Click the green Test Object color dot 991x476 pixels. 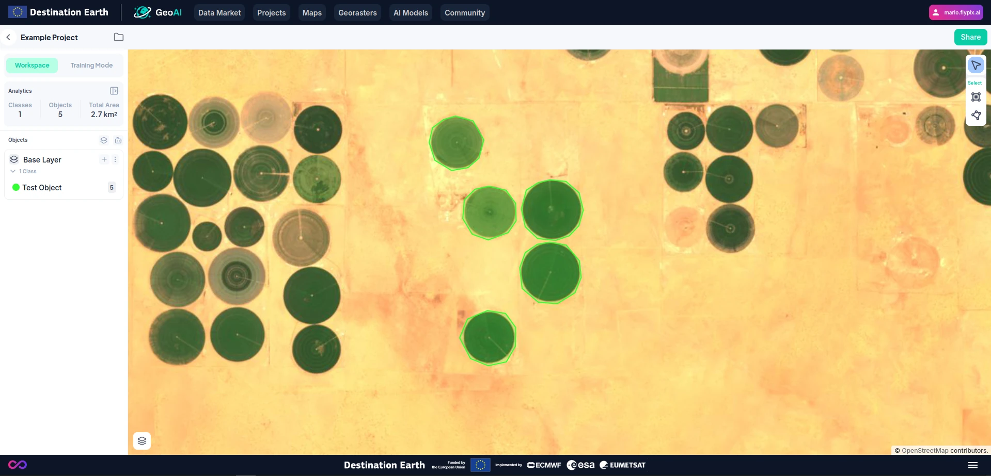16,188
